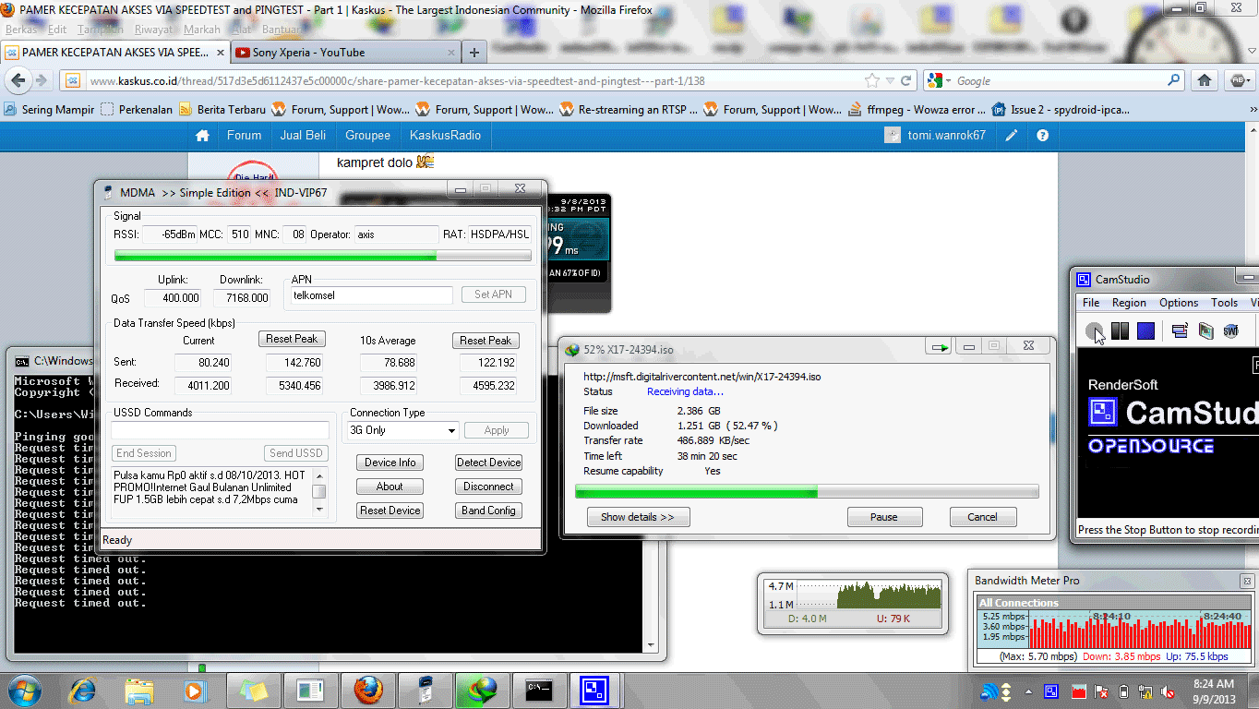
Task: Open Windows Explorer folder from taskbar
Action: [x=139, y=690]
